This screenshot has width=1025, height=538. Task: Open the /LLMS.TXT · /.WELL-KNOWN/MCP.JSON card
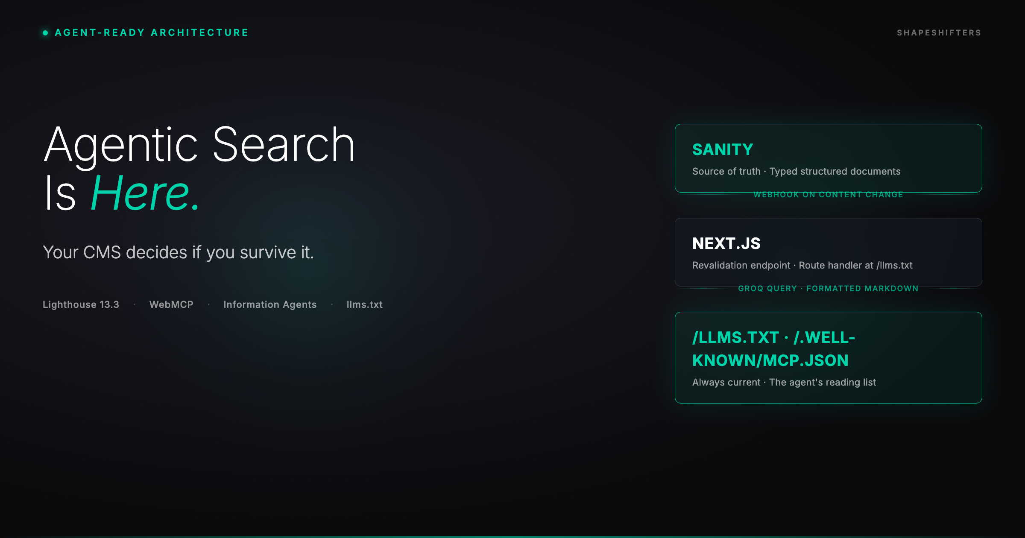pyautogui.click(x=828, y=357)
